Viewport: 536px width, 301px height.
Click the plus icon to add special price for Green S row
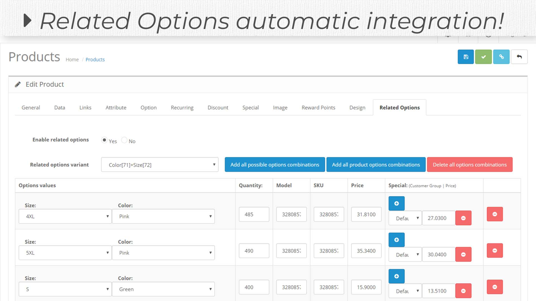pyautogui.click(x=396, y=276)
